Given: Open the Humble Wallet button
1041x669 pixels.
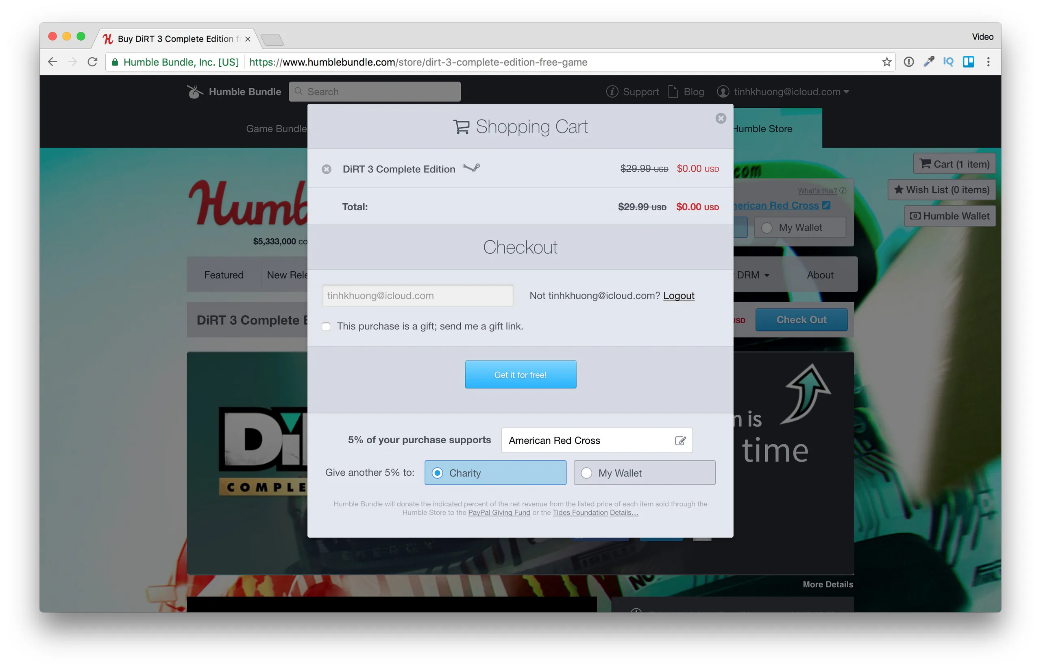Looking at the screenshot, I should [950, 216].
